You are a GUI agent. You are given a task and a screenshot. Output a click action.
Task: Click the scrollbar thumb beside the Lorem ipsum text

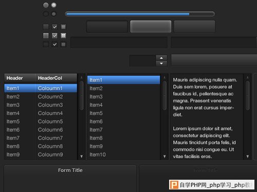[x=248, y=96]
